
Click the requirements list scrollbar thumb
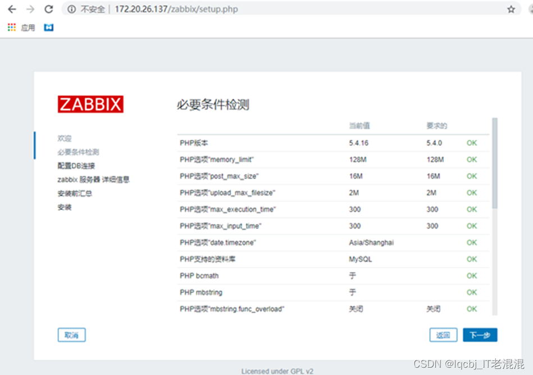coord(495,163)
